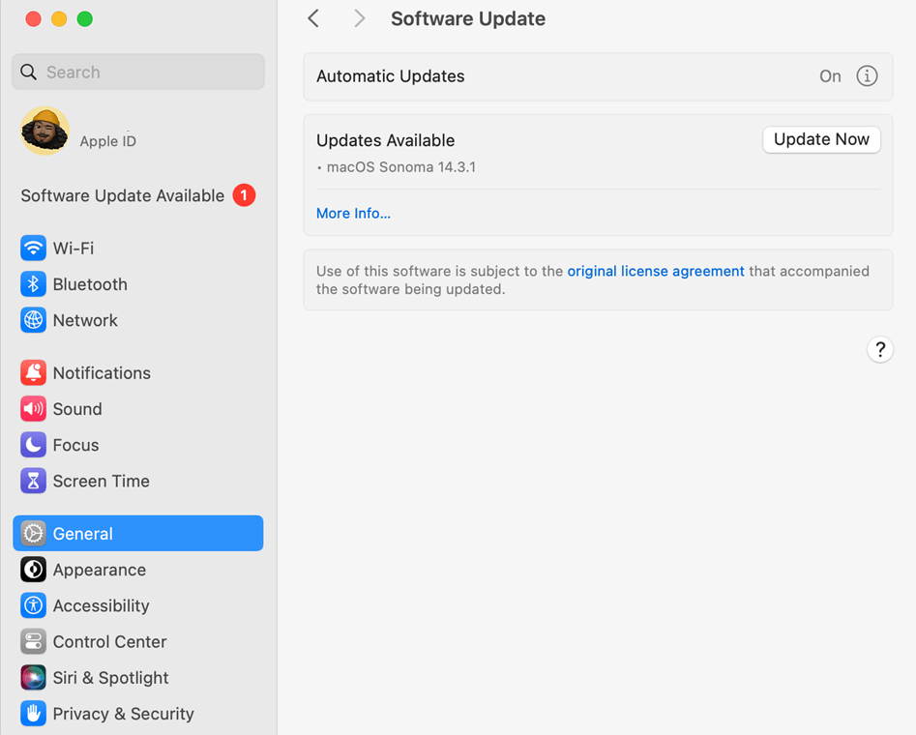This screenshot has width=916, height=735.
Task: Select the Bluetooth icon in sidebar
Action: pos(33,284)
